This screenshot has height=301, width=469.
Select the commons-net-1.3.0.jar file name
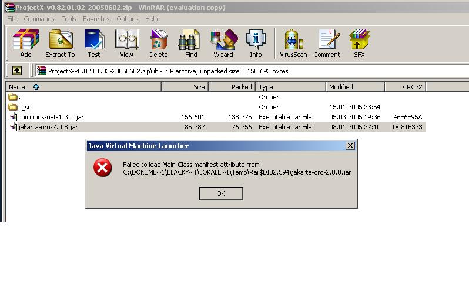point(51,117)
